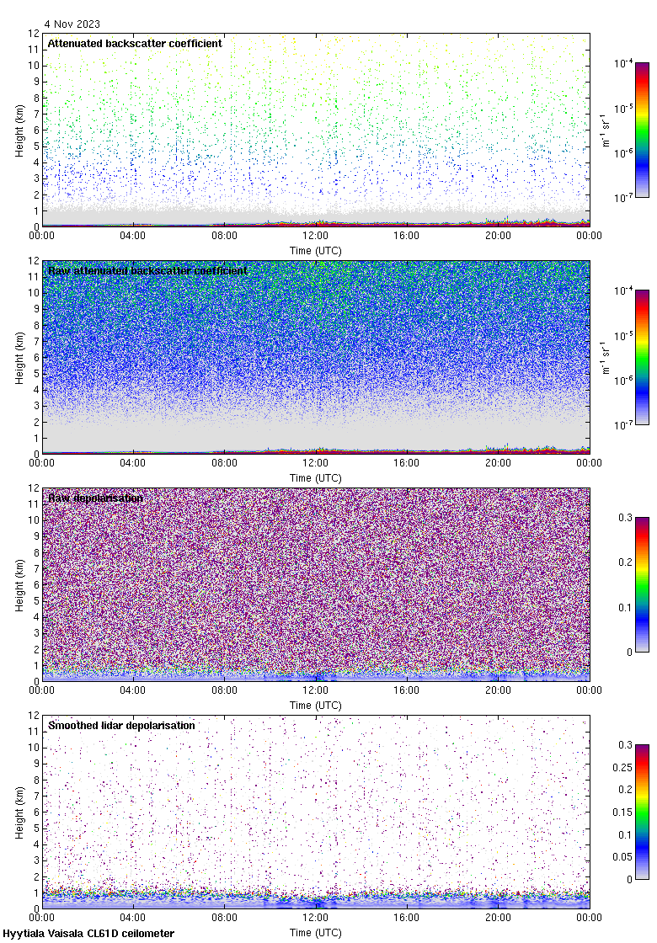Click the "12:00" time tick under the first panel
This screenshot has width=657, height=943.
315,236
